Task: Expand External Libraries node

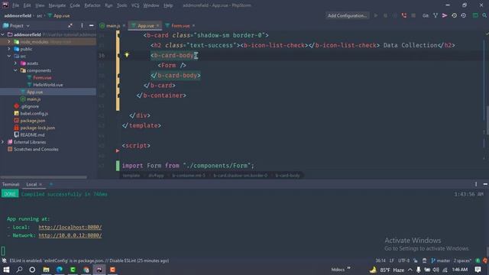Action: coord(3,142)
